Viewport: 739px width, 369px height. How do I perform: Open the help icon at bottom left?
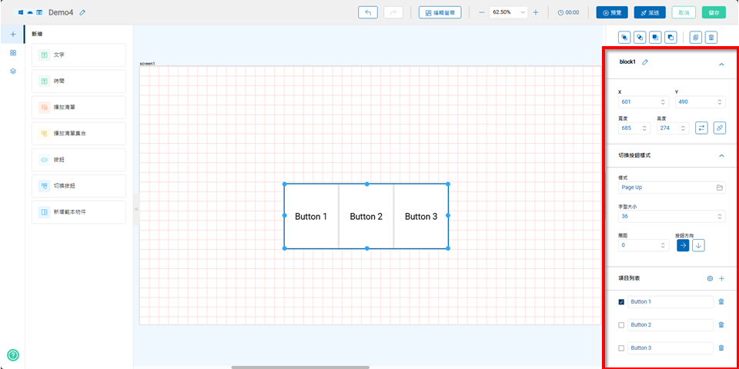point(13,355)
